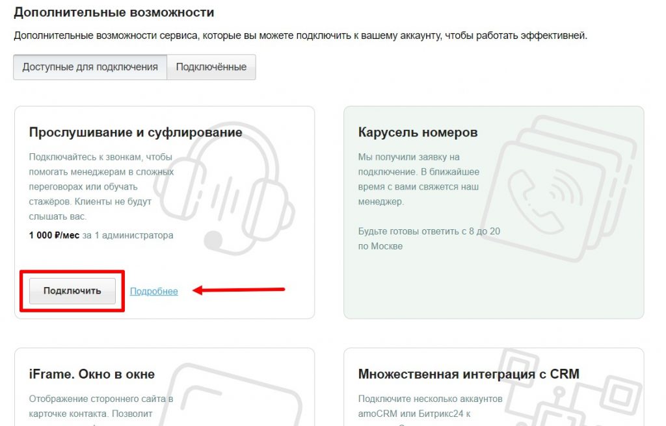Click the Карусель номеров card title
Screen dimensions: 666x426
pos(418,132)
